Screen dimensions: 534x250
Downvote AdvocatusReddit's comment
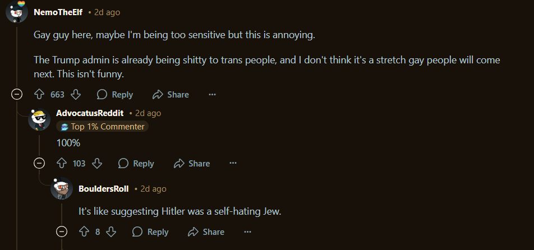tap(97, 163)
